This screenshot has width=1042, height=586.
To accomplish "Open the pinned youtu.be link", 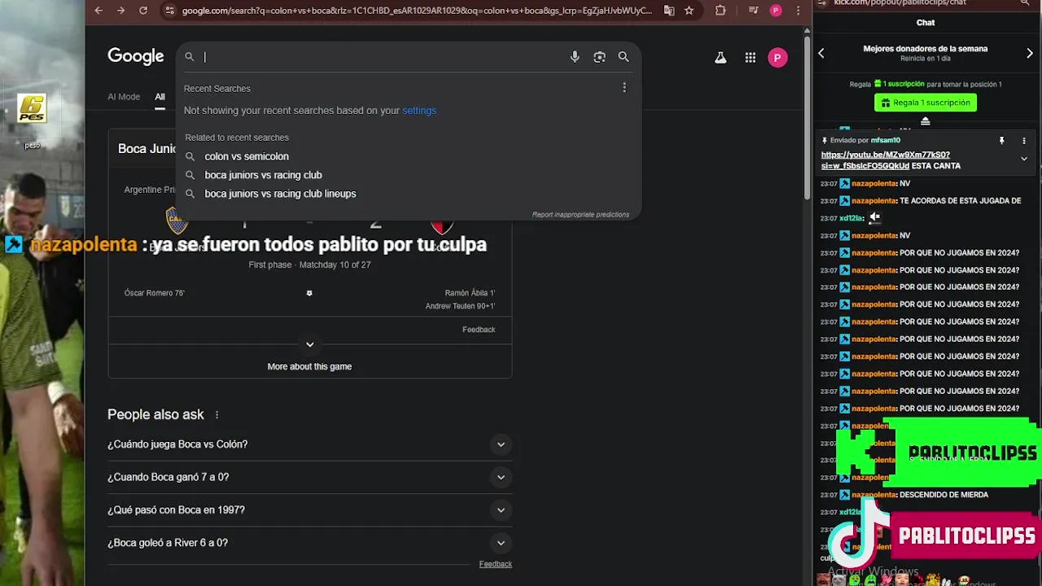I will [886, 160].
